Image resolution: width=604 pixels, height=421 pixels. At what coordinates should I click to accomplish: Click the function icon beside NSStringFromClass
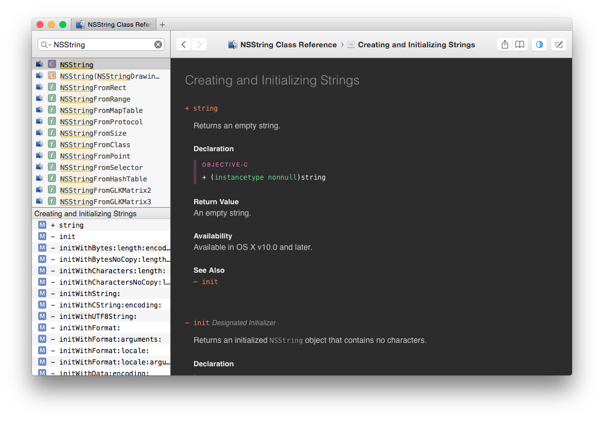pyautogui.click(x=52, y=144)
